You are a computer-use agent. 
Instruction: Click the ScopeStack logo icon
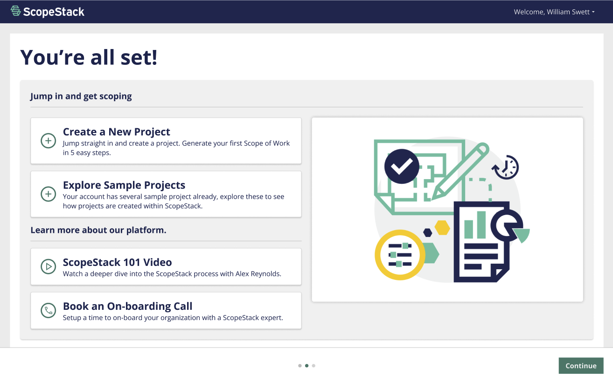pos(16,11)
